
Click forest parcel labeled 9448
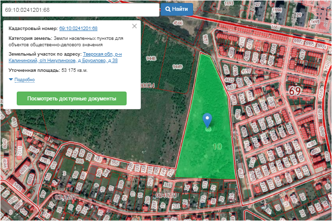(151, 58)
